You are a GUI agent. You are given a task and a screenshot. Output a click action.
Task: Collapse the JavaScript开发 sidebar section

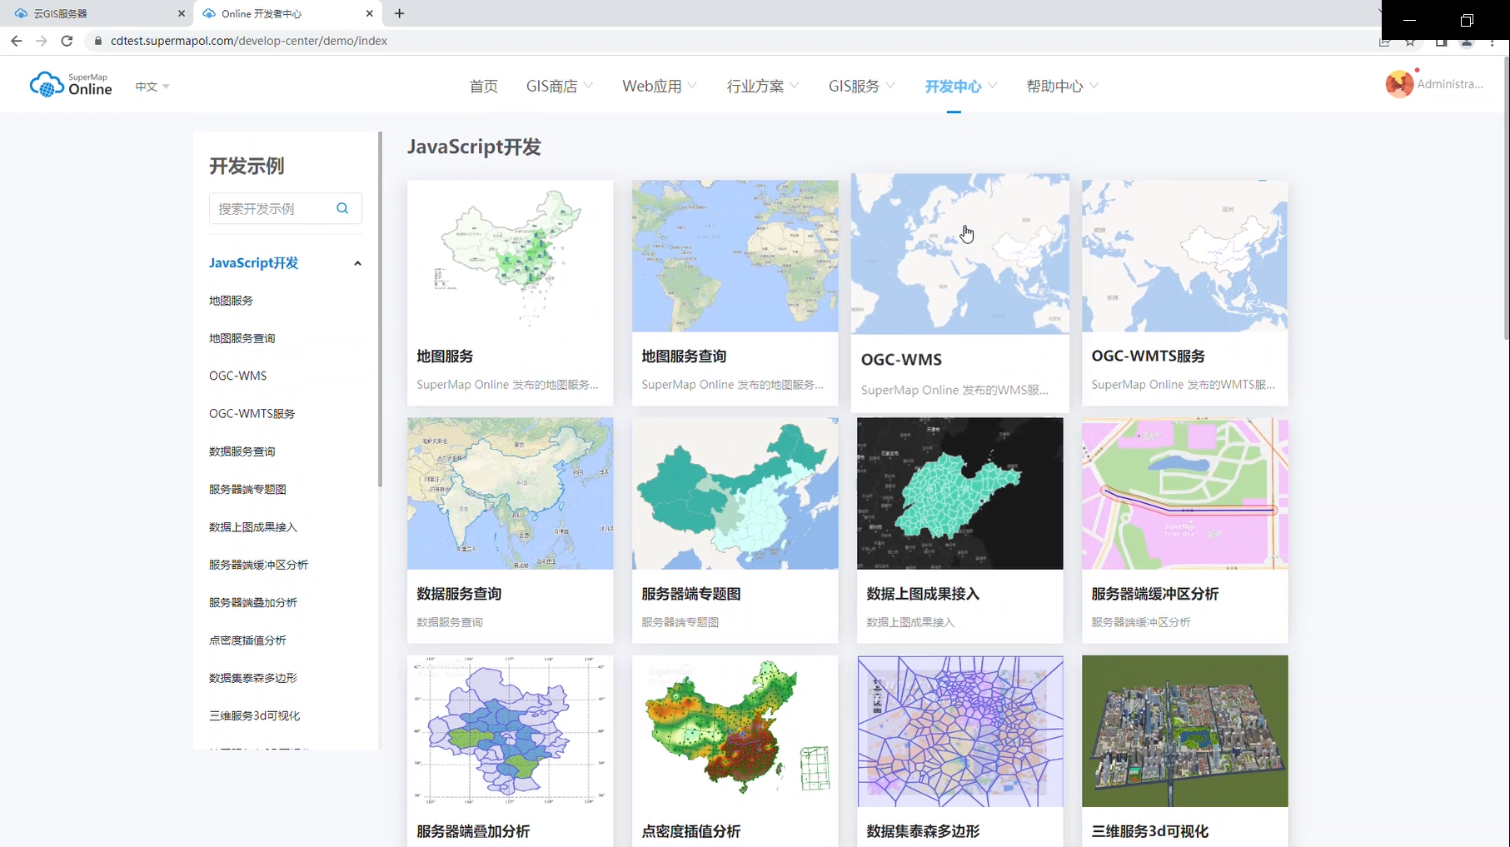[x=357, y=263]
